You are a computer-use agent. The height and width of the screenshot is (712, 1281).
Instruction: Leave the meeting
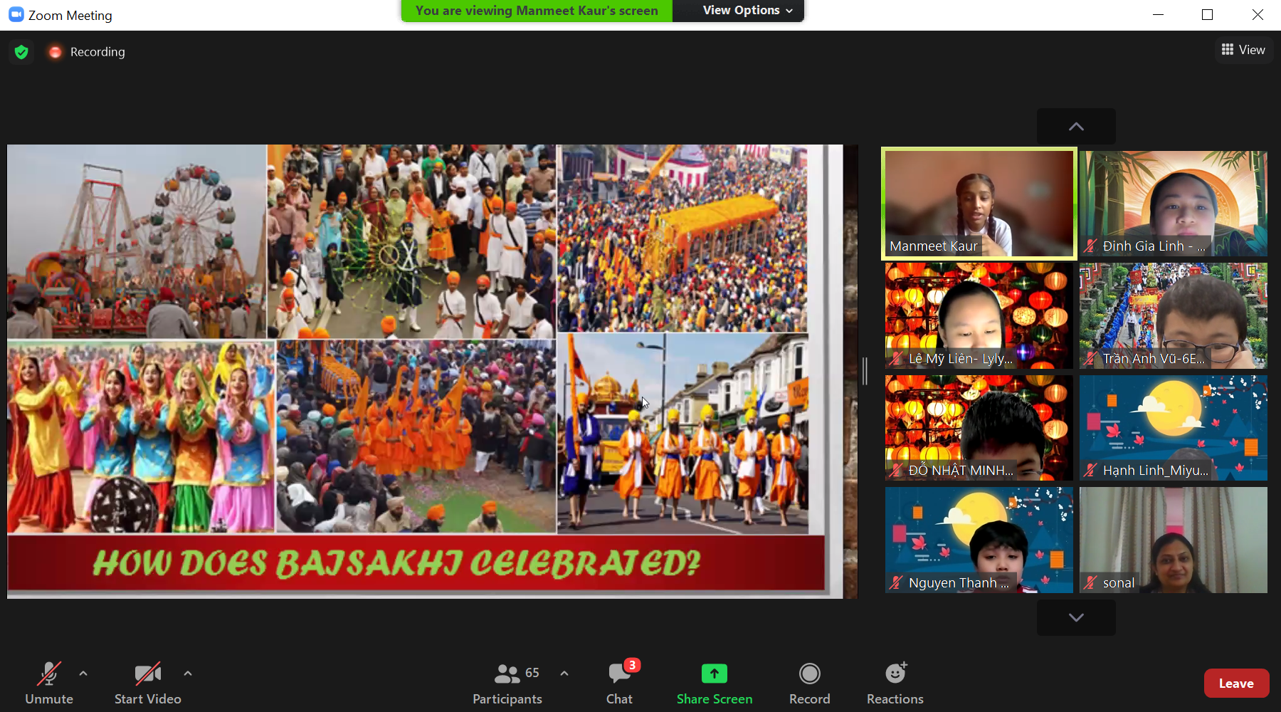pyautogui.click(x=1235, y=684)
